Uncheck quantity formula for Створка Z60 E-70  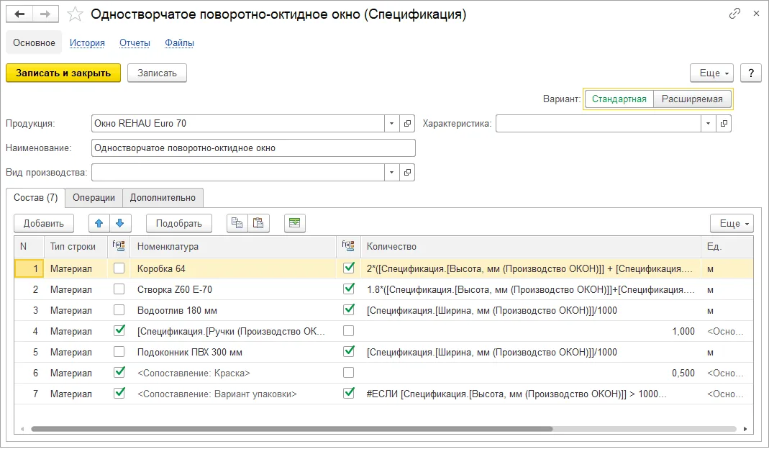pyautogui.click(x=349, y=289)
